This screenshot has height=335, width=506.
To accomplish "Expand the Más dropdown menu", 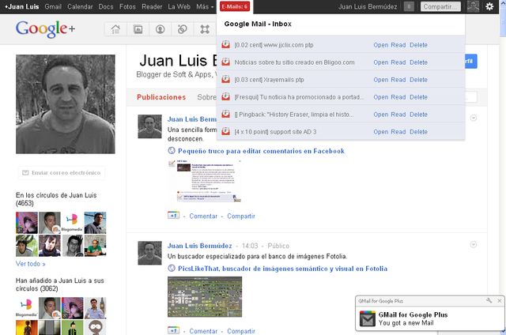I will [x=205, y=6].
